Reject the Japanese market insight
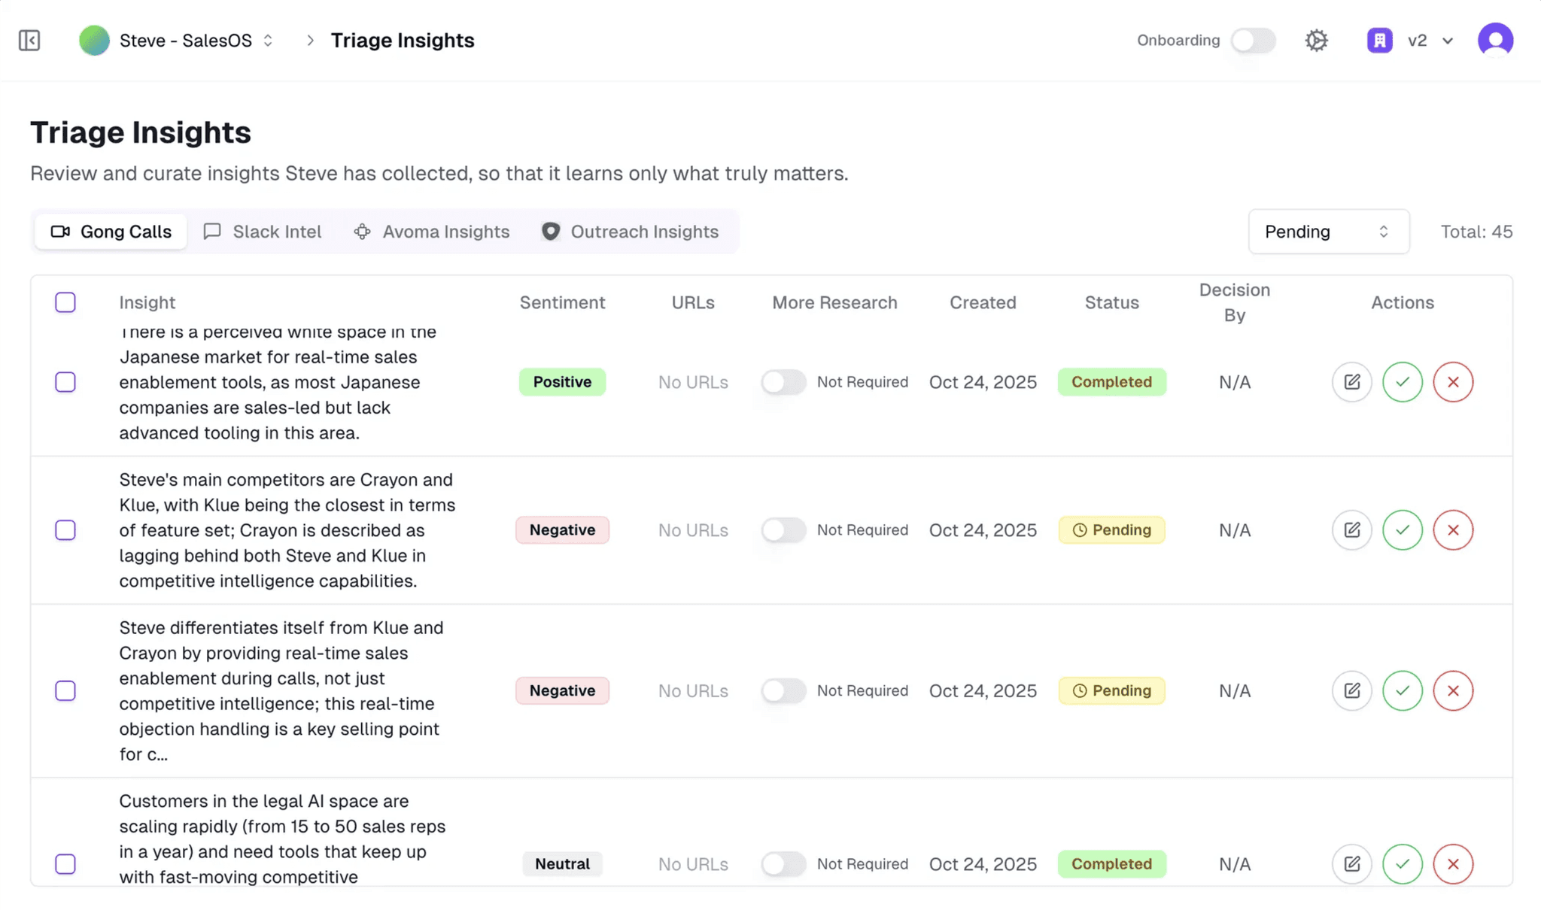1541x910 pixels. point(1452,382)
